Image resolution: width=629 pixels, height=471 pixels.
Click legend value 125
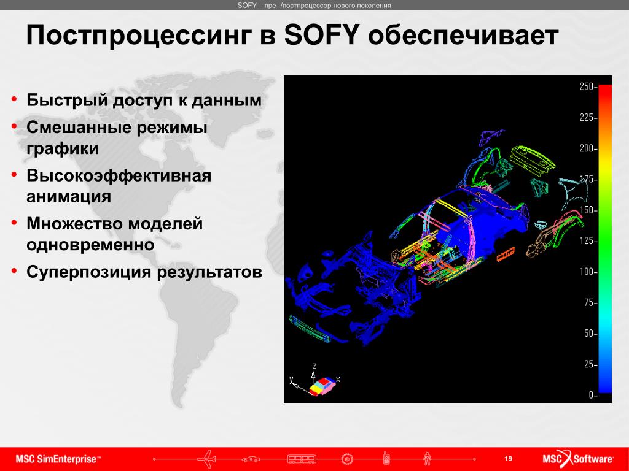(587, 240)
